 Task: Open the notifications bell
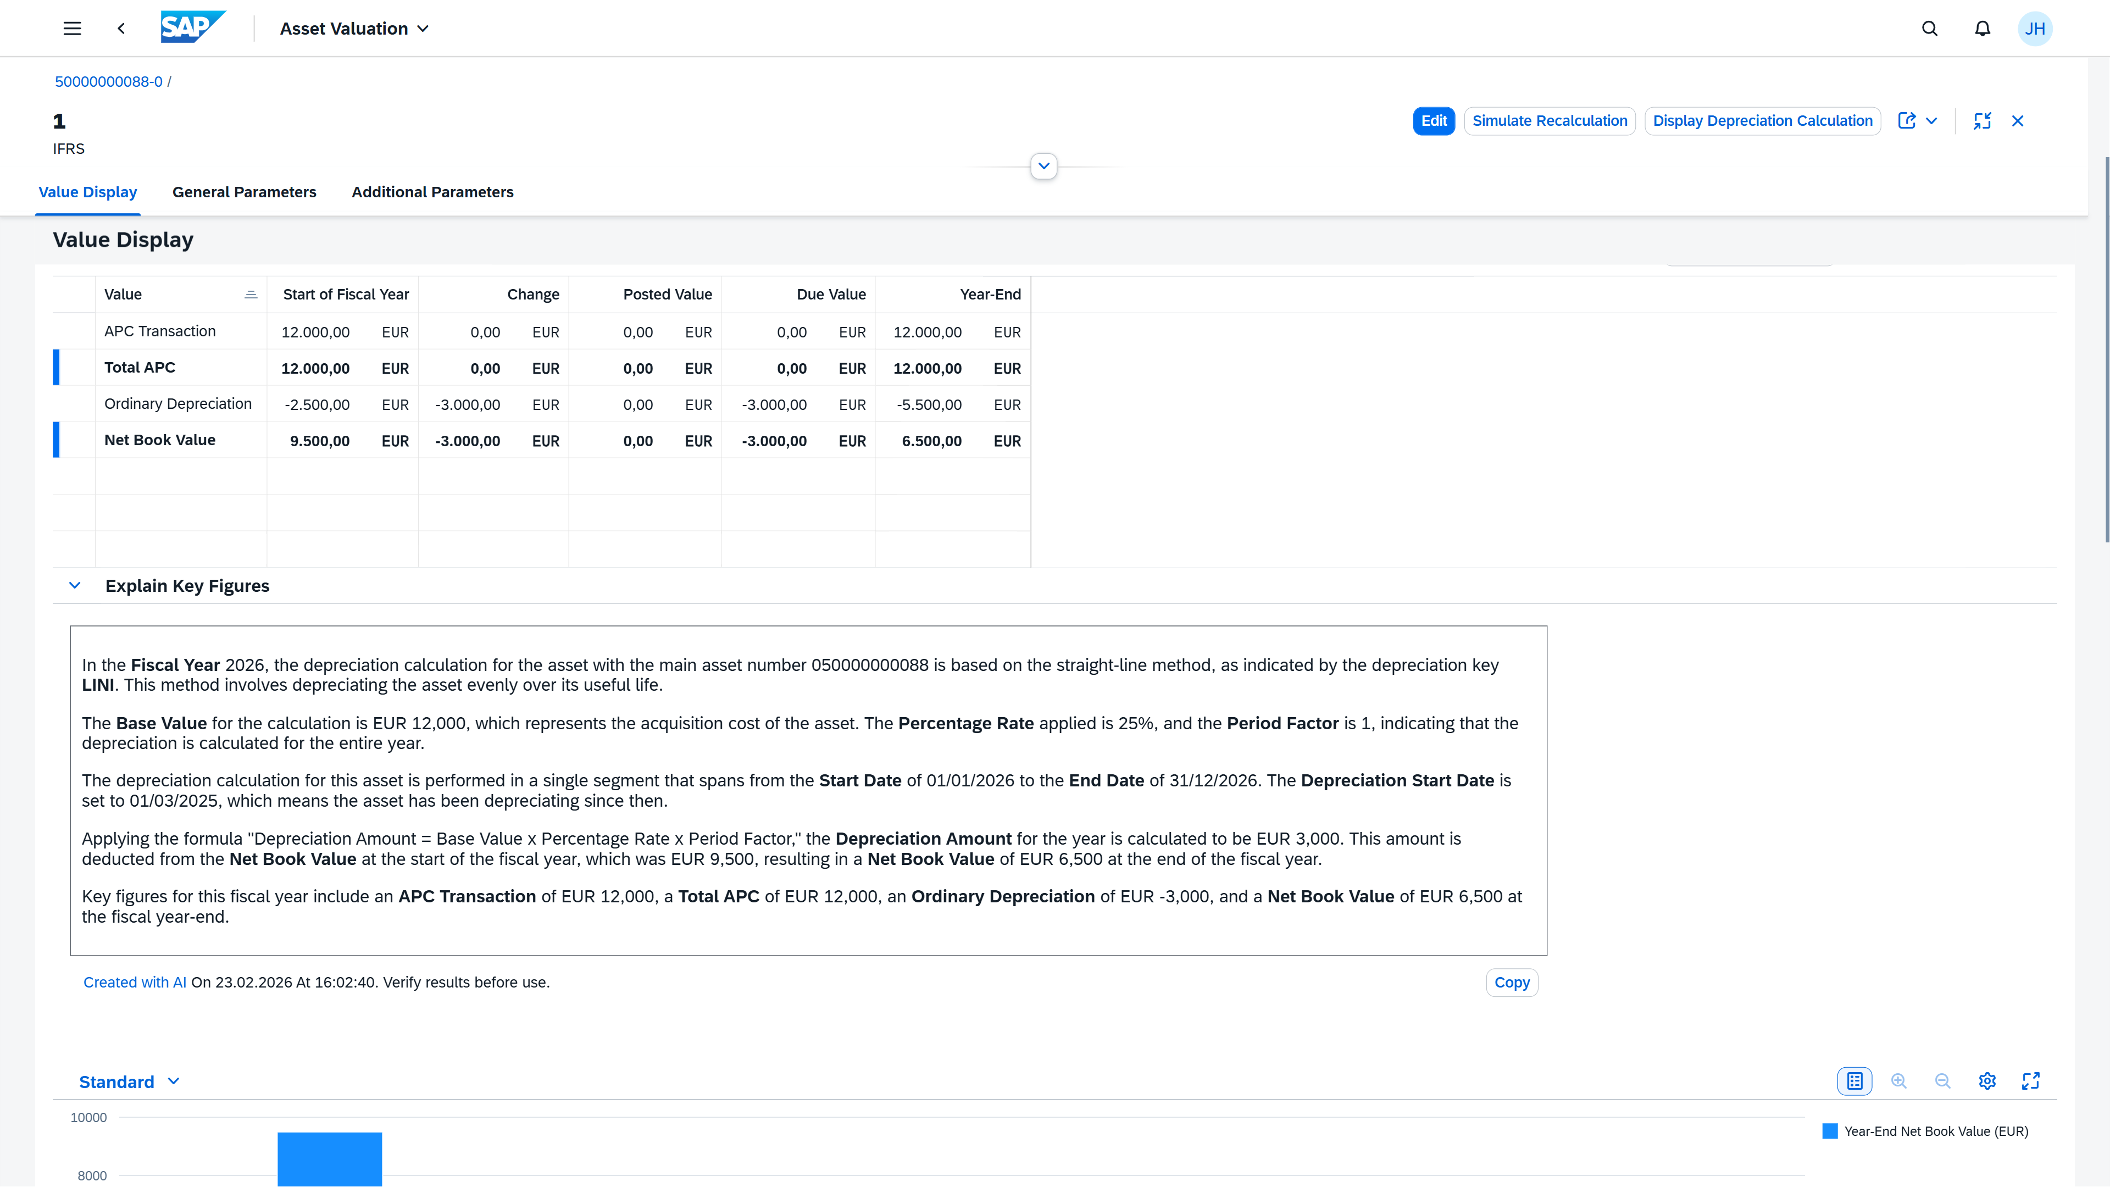(1982, 29)
